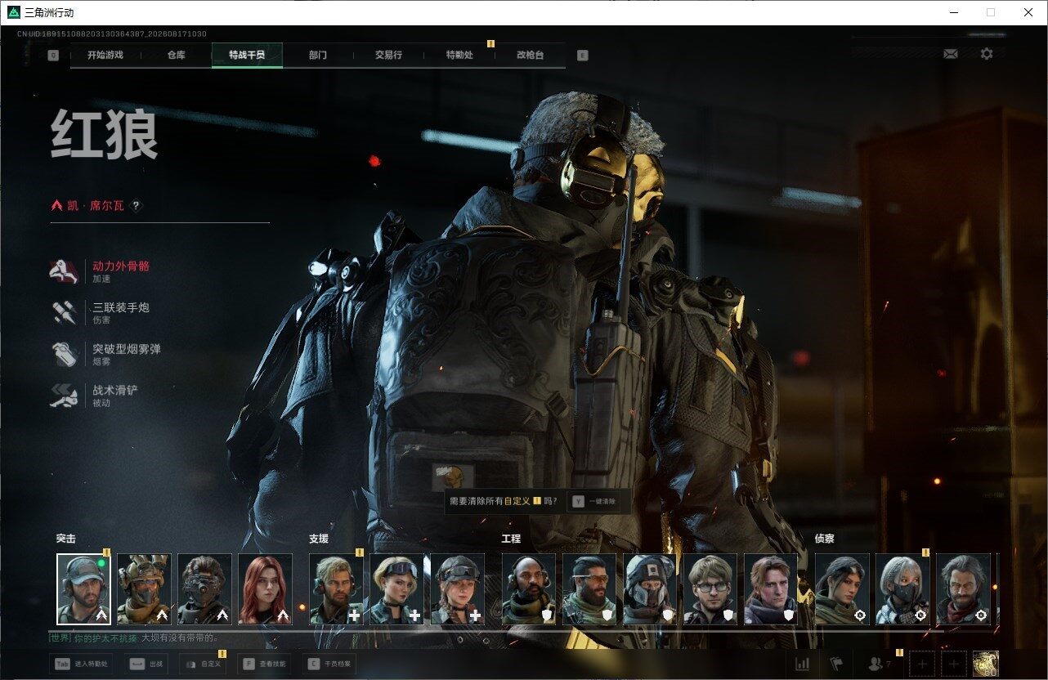Click the world chat message line

coord(133,637)
